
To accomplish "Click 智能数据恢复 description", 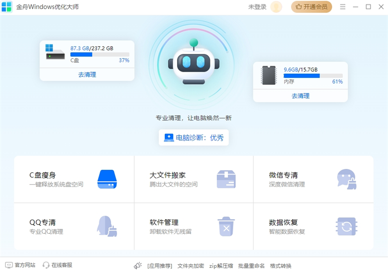I will coord(287,231).
